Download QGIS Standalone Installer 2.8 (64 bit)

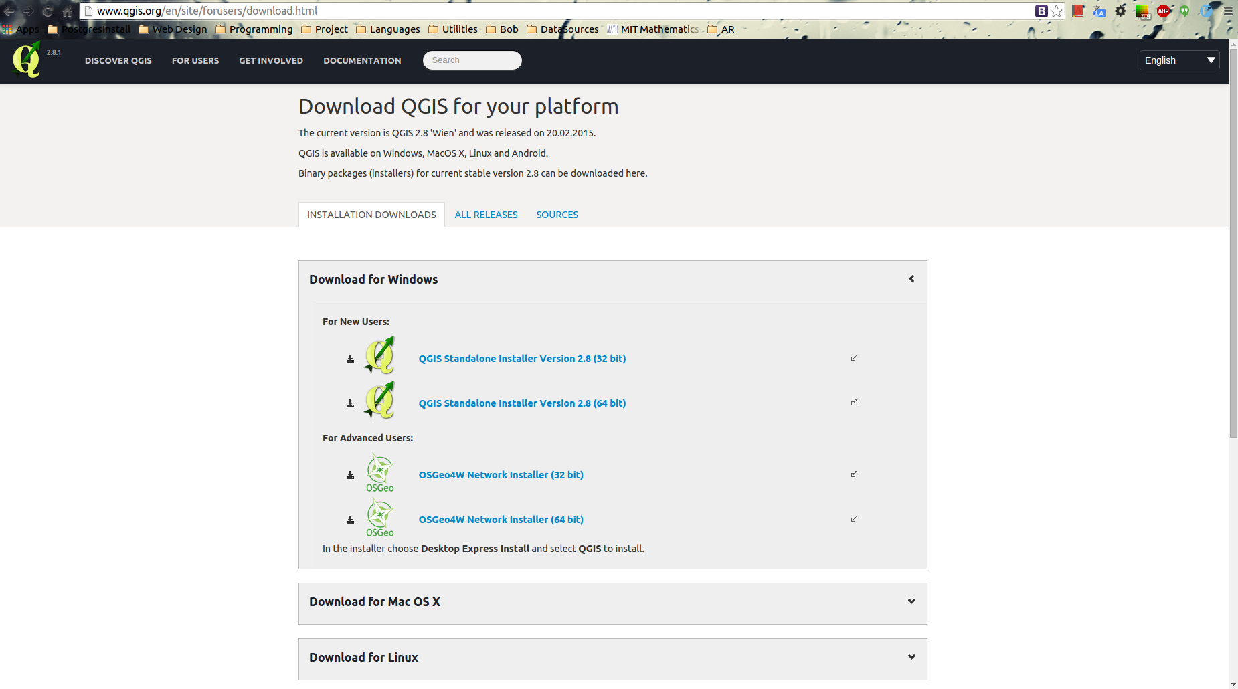(x=523, y=403)
